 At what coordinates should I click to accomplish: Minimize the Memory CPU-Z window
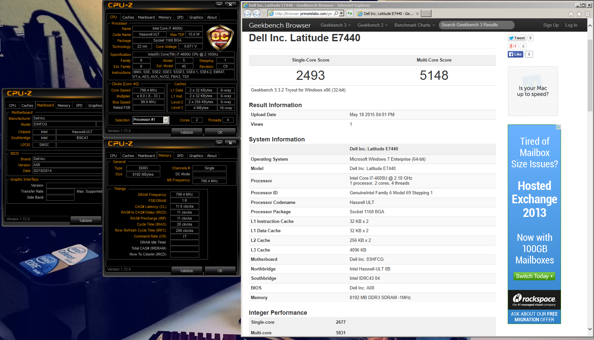(219, 143)
